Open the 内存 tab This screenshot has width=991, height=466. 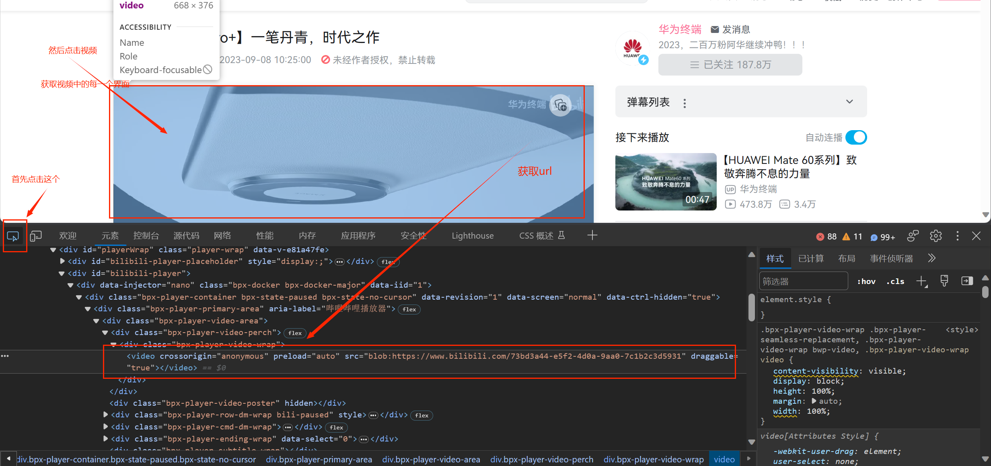coord(307,236)
